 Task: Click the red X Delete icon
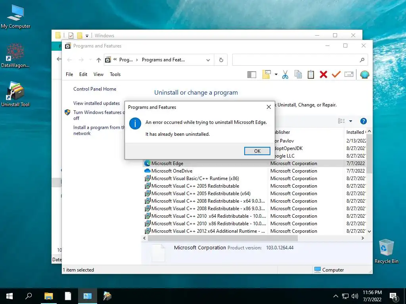tap(324, 74)
